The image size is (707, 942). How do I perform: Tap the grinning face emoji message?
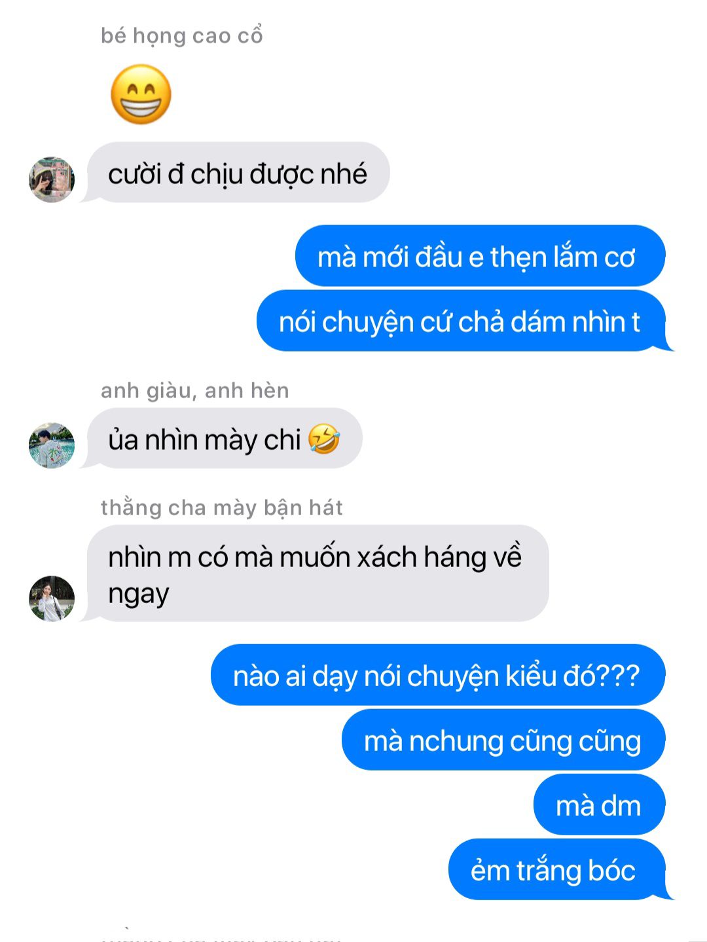141,94
